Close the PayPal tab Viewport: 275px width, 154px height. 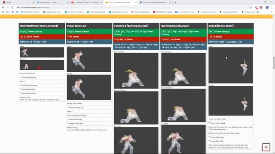[x=170, y=3]
